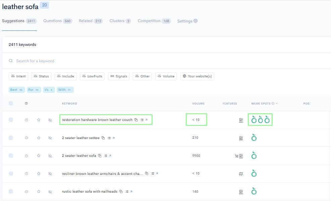Image resolution: width=331 pixels, height=201 pixels.
Task: Apply the 'With' quick filter tag
Action: 65,90
